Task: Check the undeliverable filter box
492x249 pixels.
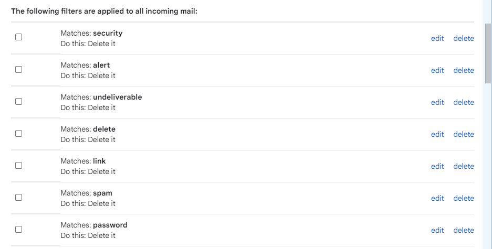Action: click(19, 101)
